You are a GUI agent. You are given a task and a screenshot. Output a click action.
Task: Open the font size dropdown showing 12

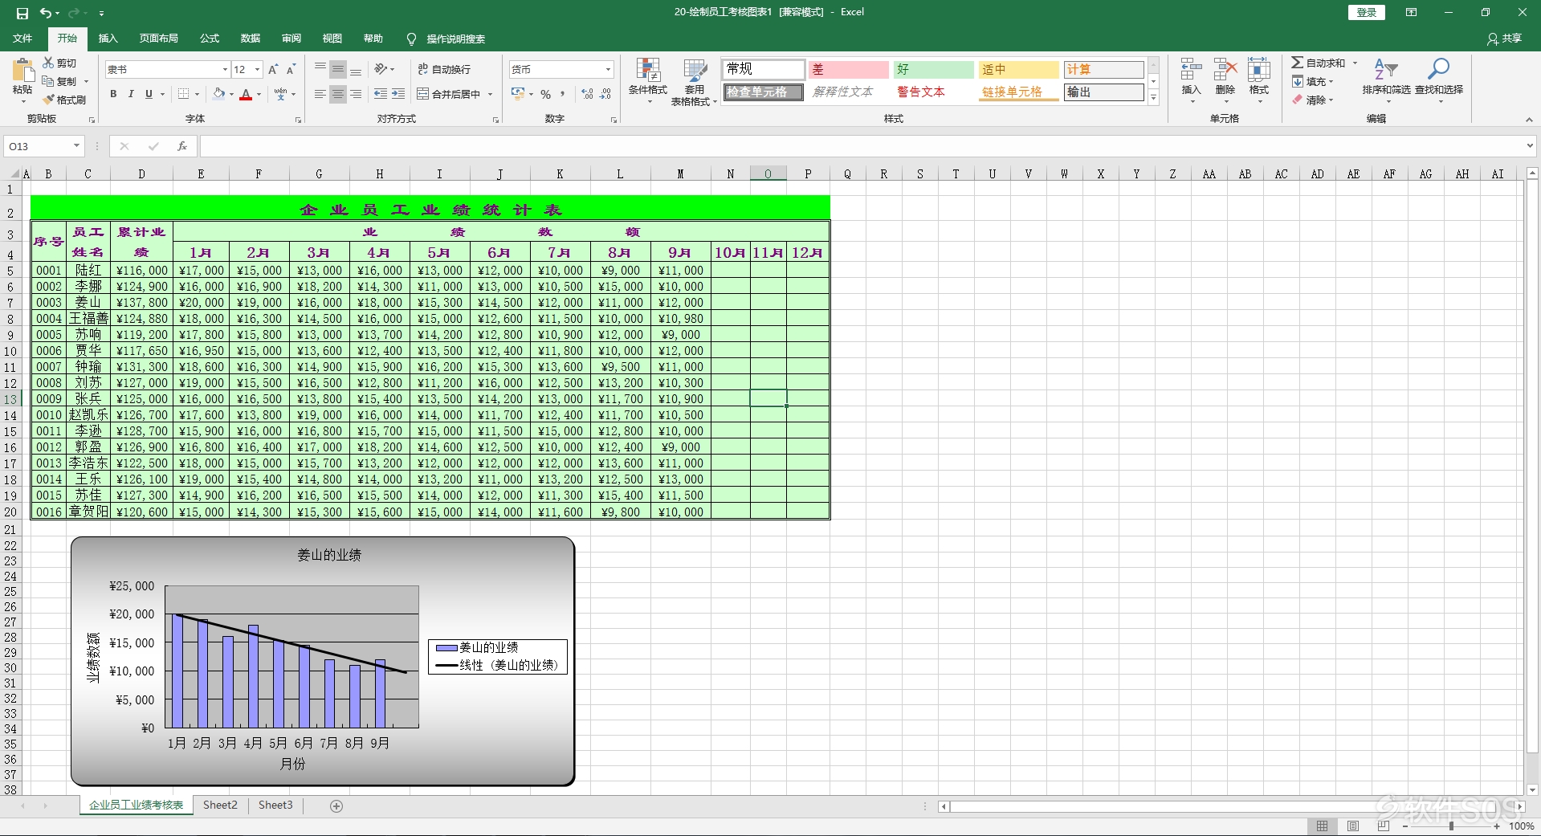tap(257, 70)
